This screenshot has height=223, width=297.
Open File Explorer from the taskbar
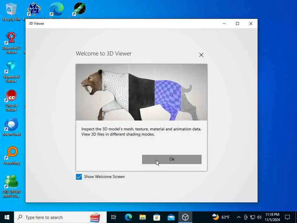pos(143,217)
